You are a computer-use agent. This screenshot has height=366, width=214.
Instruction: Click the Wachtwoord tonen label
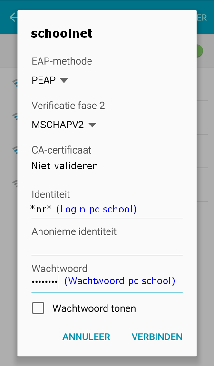point(94,308)
